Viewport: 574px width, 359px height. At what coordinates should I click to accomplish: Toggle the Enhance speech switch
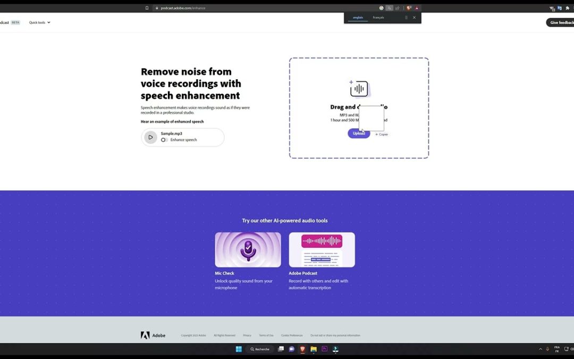[x=164, y=140]
